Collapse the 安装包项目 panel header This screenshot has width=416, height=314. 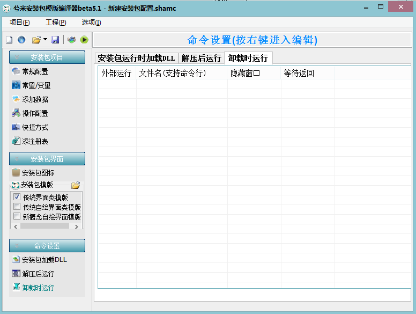point(47,57)
